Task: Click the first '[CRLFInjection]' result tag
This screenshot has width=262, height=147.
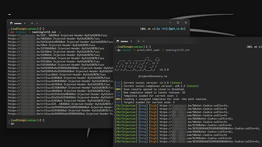Action: tap(126, 106)
